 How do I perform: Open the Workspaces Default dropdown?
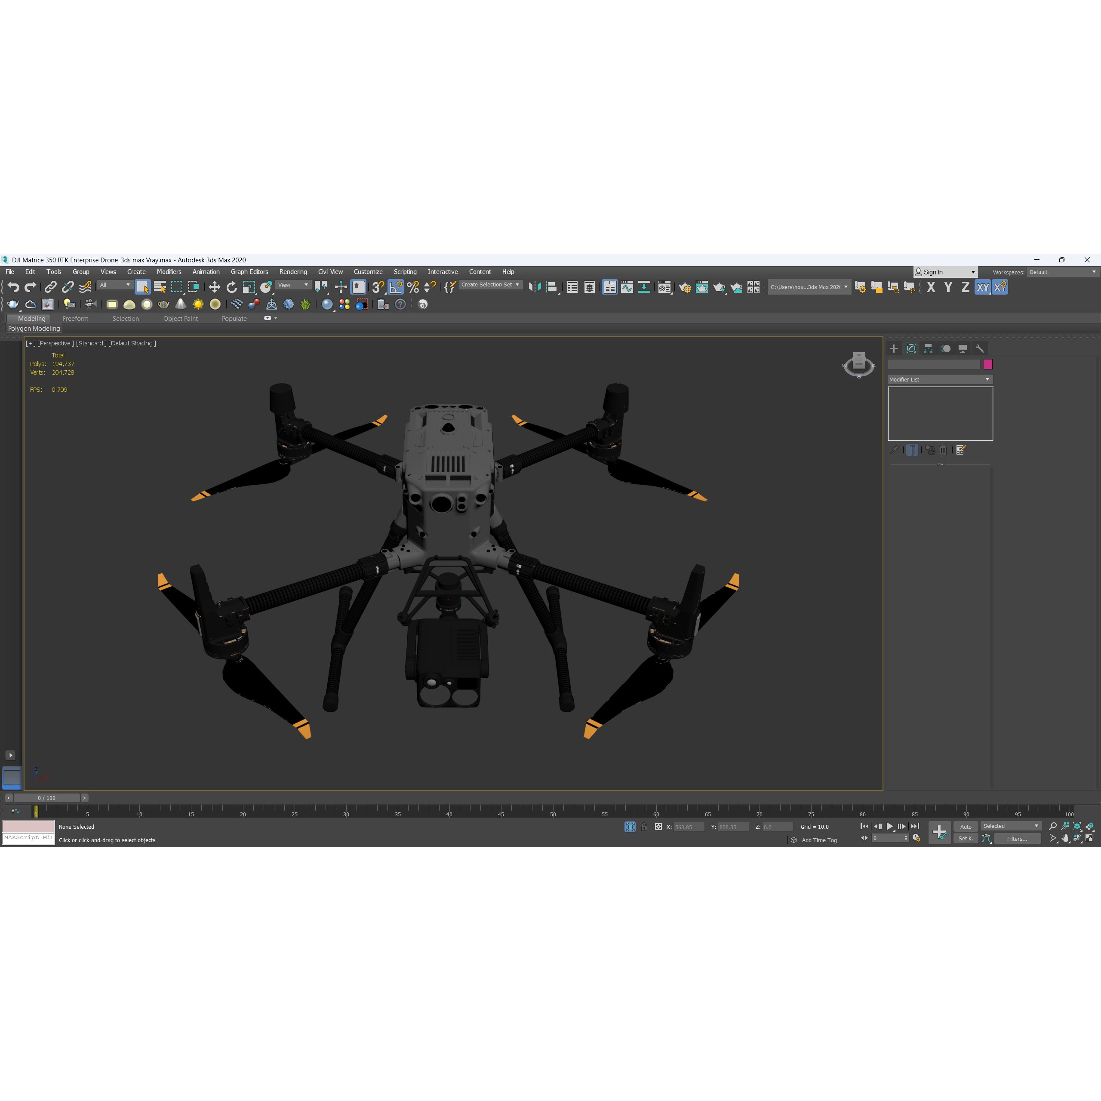coord(1063,272)
